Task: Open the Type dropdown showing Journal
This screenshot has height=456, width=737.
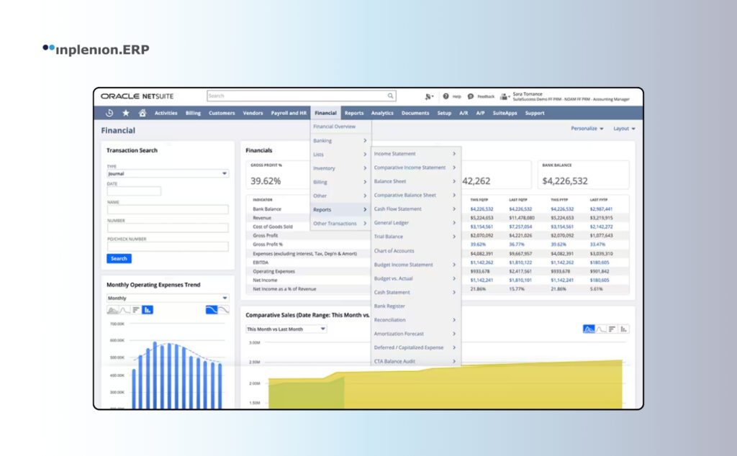Action: coord(168,174)
